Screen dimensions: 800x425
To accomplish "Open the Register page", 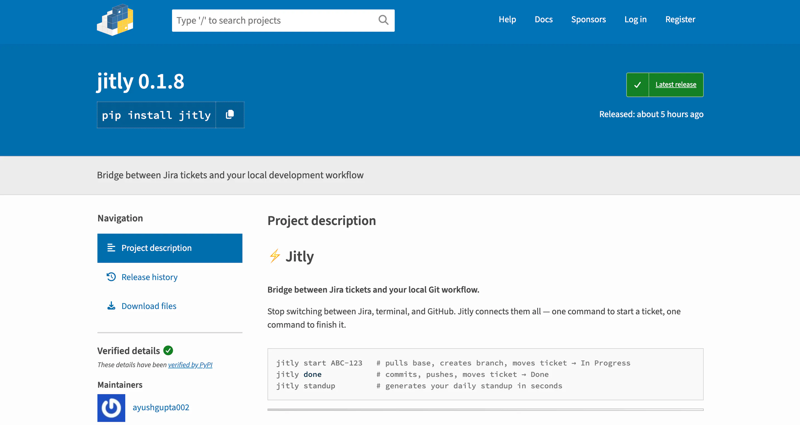I will click(680, 19).
